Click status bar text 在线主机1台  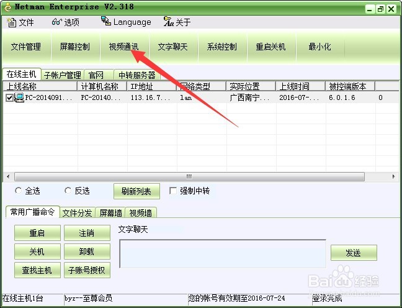22,299
